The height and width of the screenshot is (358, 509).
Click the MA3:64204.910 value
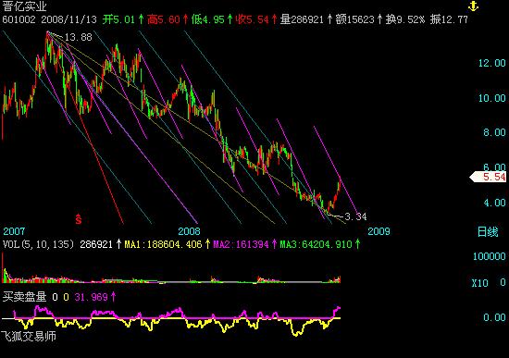pos(316,244)
